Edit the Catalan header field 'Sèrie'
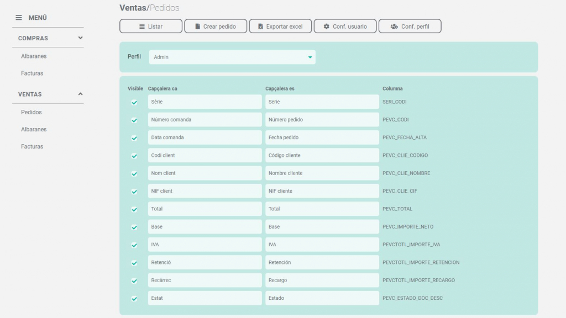This screenshot has height=318, width=566. tap(205, 102)
